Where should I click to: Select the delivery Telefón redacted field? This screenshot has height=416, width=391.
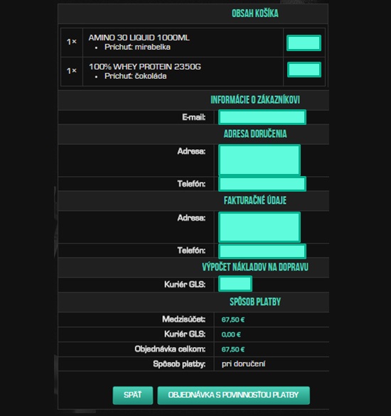[262, 184]
